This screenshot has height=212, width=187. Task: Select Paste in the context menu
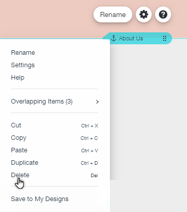(x=54, y=150)
